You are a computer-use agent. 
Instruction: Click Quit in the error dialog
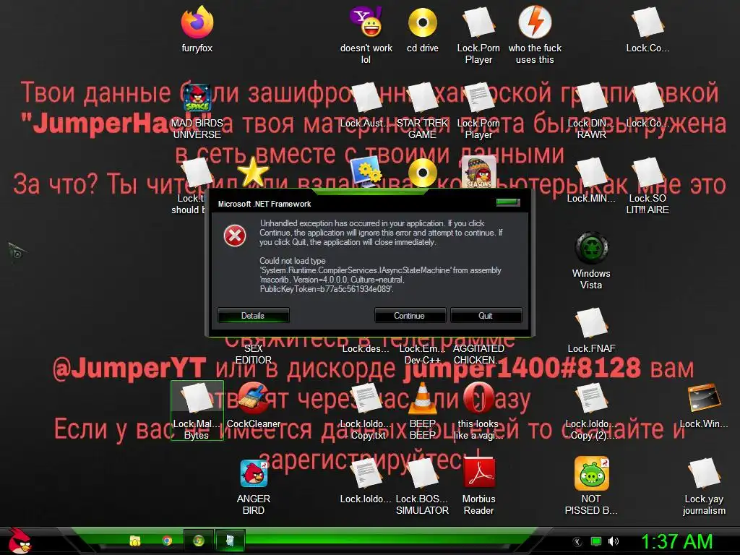(x=486, y=316)
